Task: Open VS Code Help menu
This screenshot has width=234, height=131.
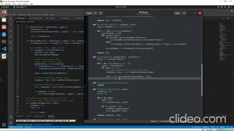Action: coord(52,15)
